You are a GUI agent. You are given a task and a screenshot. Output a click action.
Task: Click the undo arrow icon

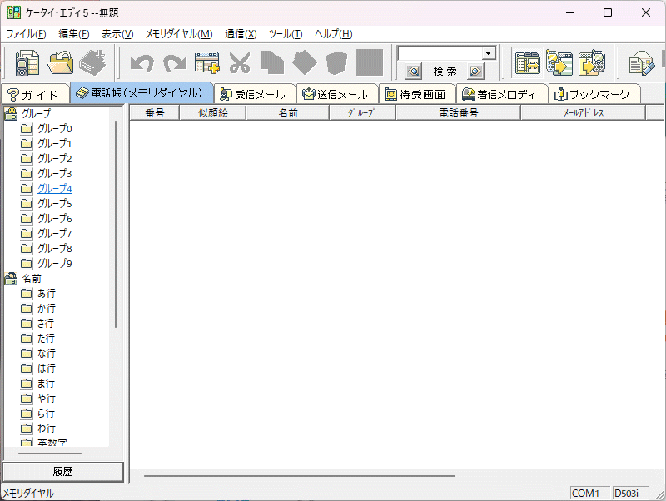142,63
